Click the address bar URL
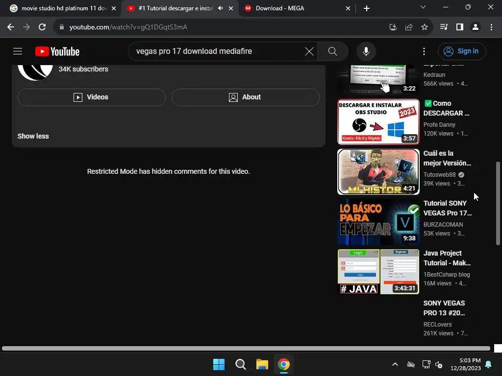This screenshot has height=376, width=502. [128, 27]
